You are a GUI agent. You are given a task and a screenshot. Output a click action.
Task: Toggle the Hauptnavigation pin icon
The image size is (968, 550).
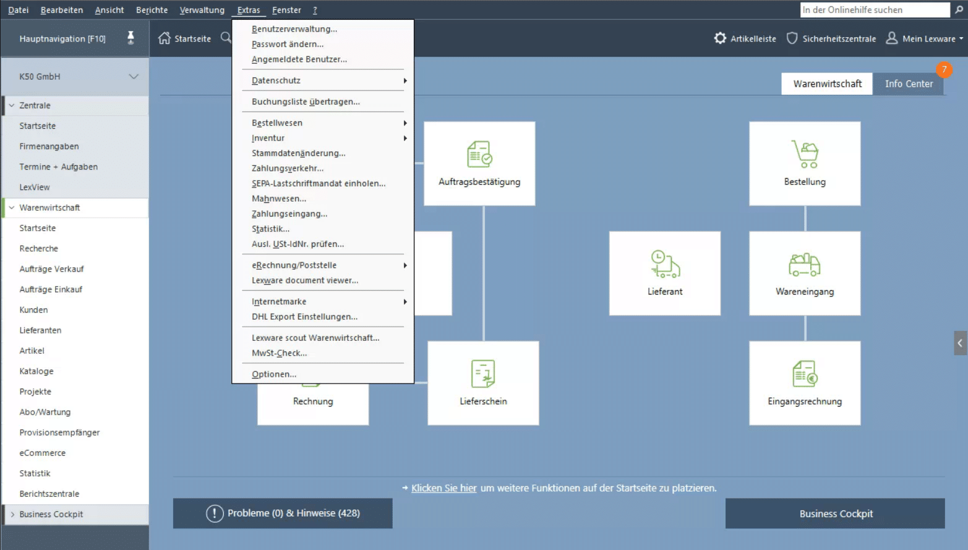(131, 38)
